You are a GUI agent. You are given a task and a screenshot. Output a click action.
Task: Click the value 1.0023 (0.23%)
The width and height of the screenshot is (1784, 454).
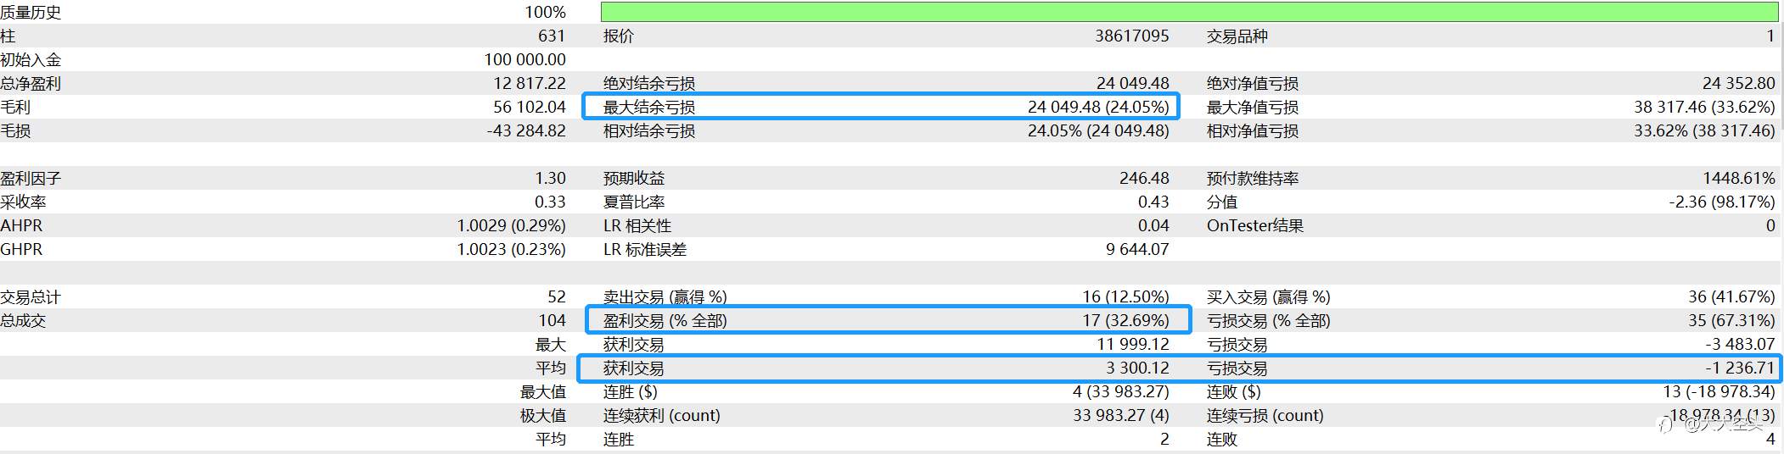511,249
